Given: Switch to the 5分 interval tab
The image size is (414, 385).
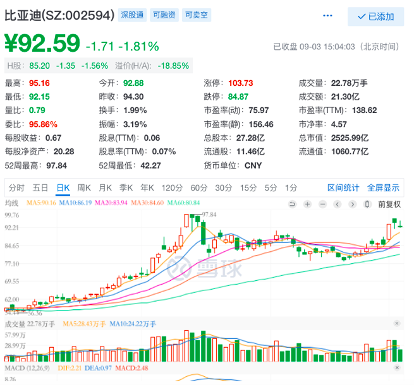Looking at the screenshot, I should pos(271,188).
